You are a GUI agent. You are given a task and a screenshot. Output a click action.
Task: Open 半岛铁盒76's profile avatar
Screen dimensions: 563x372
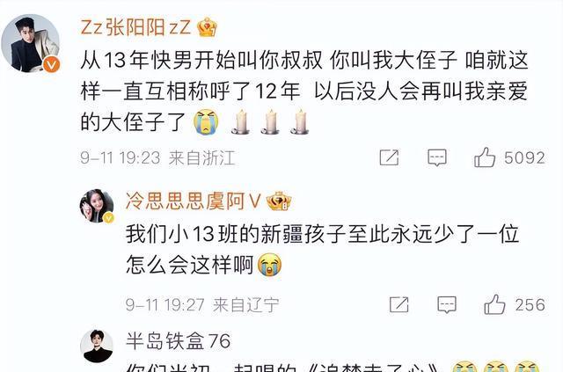pyautogui.click(x=97, y=346)
